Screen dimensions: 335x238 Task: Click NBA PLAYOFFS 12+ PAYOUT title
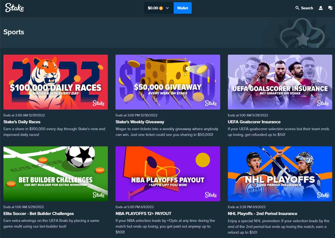[x=143, y=213]
